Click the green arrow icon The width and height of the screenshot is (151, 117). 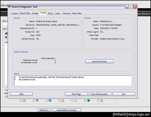point(89,100)
